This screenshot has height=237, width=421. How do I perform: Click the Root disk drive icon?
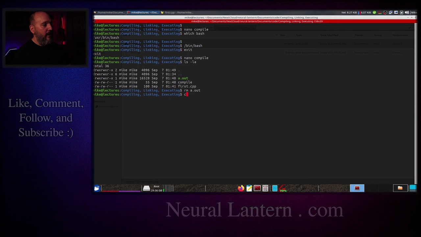coord(146,188)
